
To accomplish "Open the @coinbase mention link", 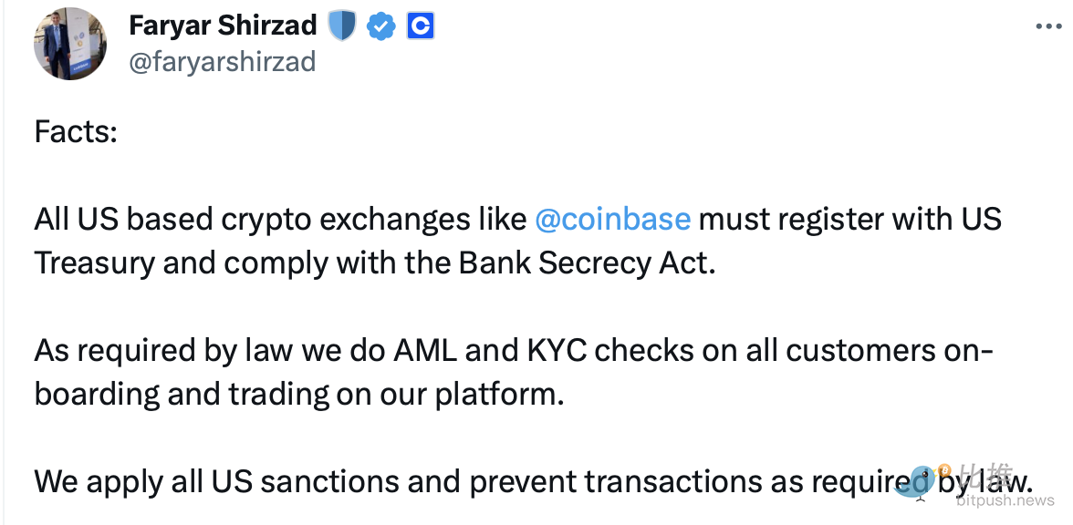I will tap(612, 220).
